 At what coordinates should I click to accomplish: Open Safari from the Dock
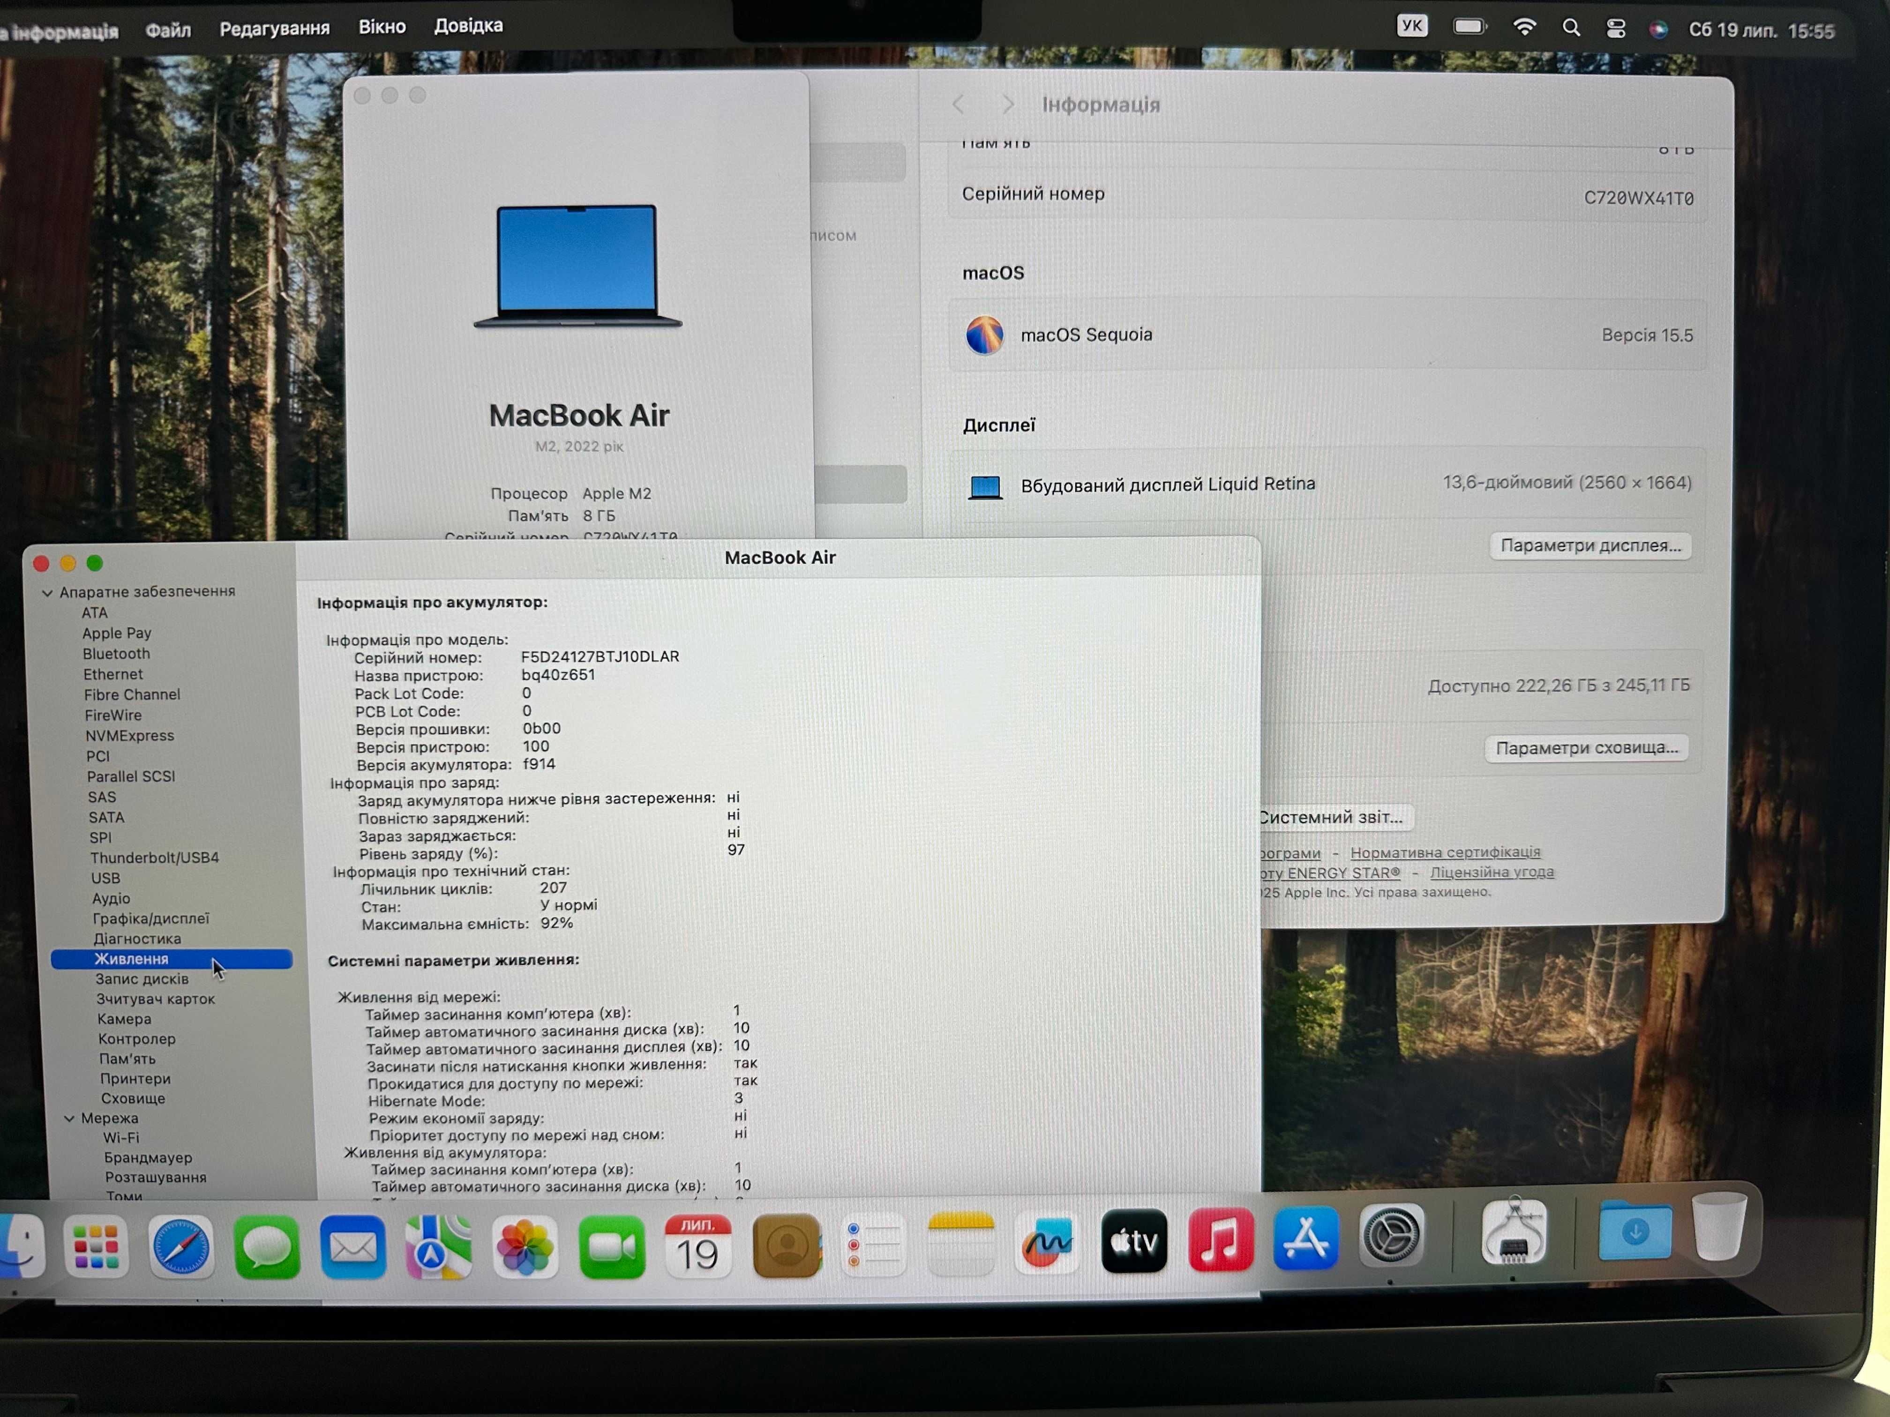click(180, 1246)
